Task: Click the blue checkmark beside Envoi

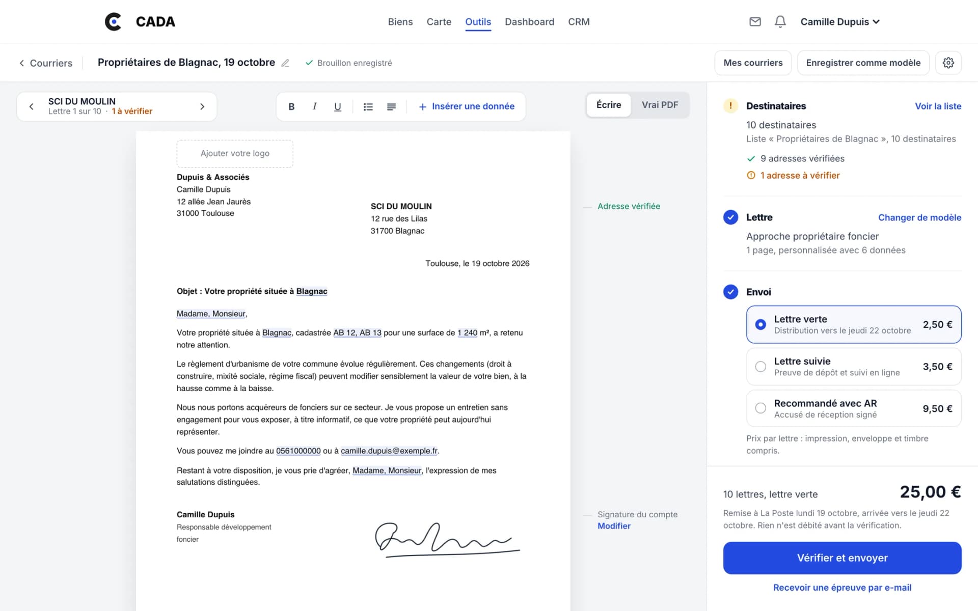Action: pyautogui.click(x=730, y=292)
